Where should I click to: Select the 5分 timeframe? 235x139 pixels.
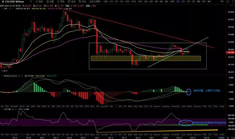[122, 1]
